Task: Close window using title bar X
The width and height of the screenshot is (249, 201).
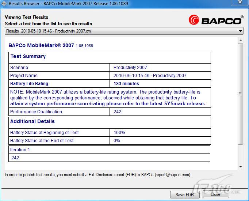Action: click(x=240, y=2)
